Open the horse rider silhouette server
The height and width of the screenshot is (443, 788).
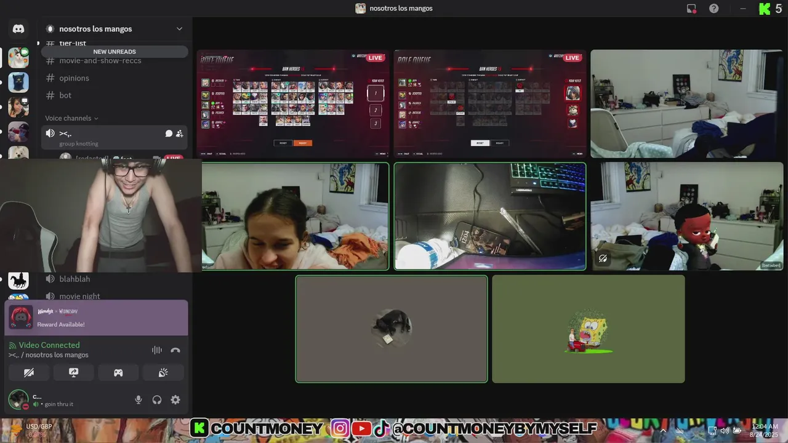point(18,281)
